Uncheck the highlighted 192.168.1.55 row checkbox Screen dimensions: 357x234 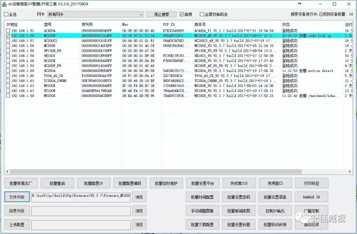[8, 36]
